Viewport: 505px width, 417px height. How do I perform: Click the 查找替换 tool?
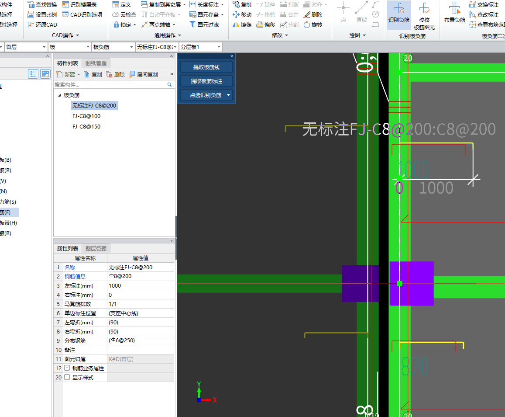point(42,4)
